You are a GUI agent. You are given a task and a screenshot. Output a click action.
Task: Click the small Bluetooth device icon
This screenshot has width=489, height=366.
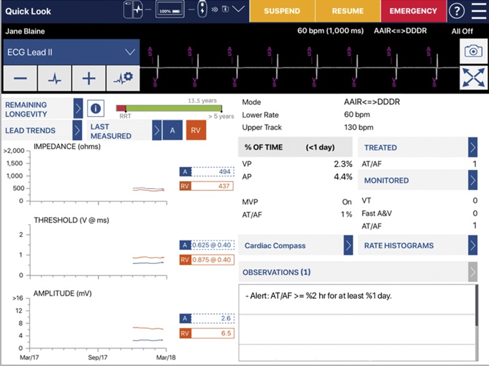tap(225, 9)
